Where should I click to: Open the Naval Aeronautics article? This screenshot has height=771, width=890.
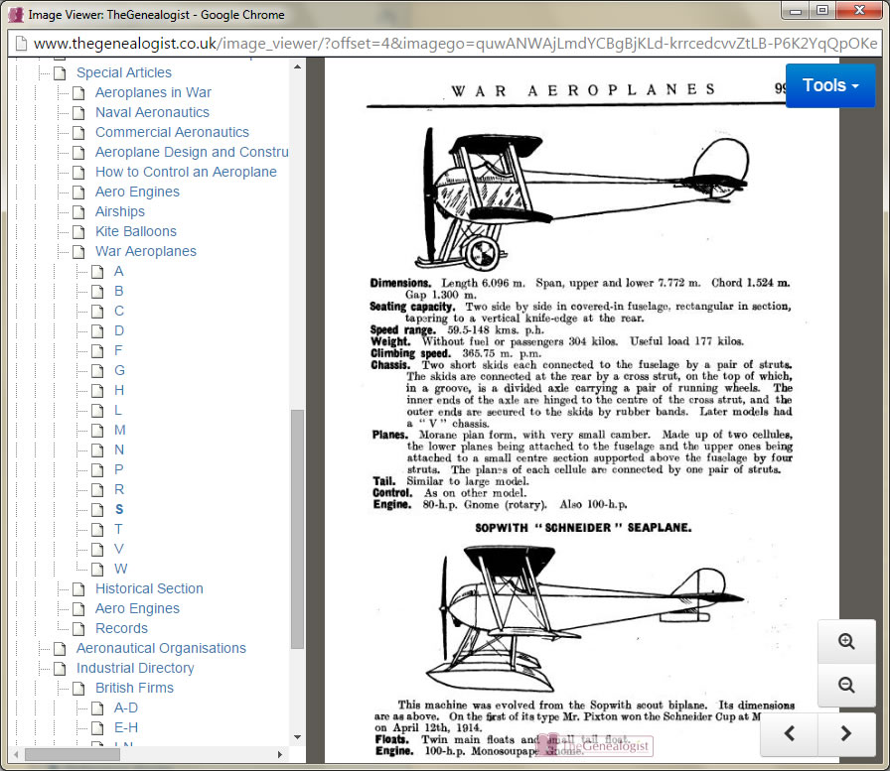pyautogui.click(x=152, y=112)
